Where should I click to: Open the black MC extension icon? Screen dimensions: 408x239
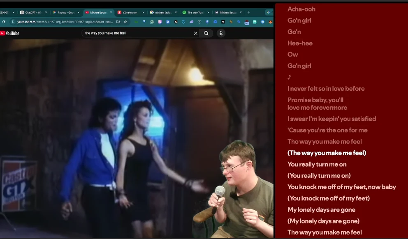tap(223, 22)
